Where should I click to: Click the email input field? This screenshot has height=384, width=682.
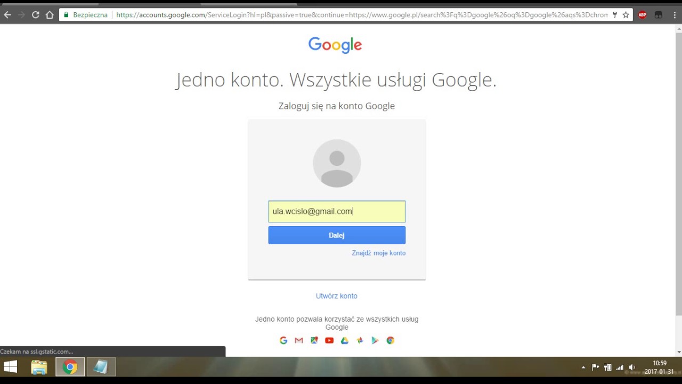[x=337, y=211]
